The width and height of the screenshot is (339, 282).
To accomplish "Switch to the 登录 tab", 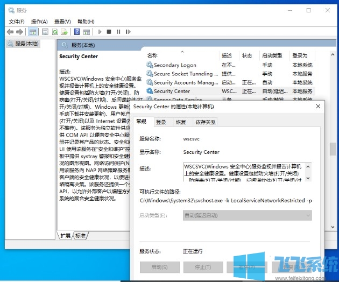I will (161, 122).
